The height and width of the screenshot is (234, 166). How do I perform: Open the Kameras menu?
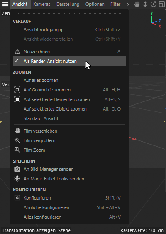point(42,4)
